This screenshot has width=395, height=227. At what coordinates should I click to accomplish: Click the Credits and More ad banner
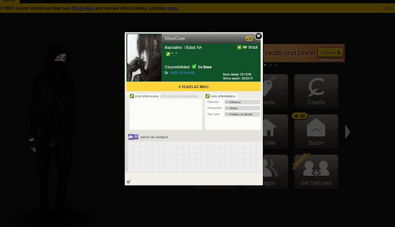pyautogui.click(x=304, y=53)
